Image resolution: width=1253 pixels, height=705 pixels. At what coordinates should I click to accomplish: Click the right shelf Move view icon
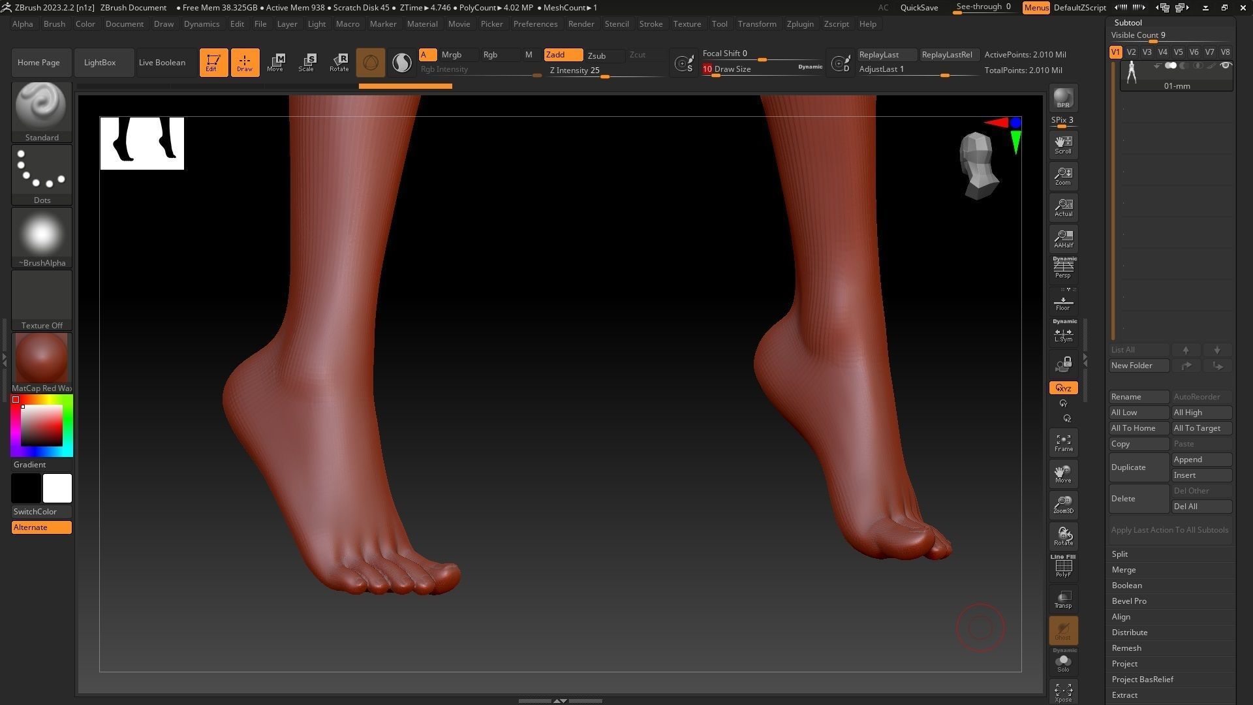click(x=1063, y=474)
